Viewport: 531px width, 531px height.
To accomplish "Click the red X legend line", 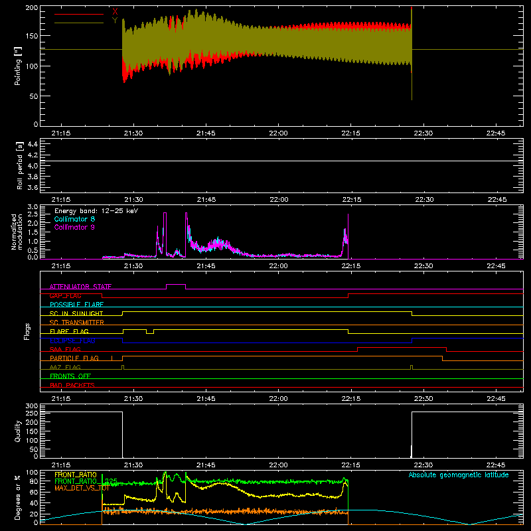I will (x=79, y=14).
